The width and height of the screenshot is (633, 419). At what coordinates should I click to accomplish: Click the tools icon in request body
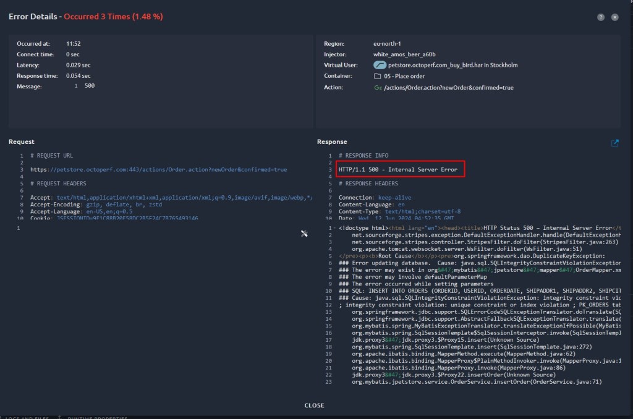pos(304,233)
